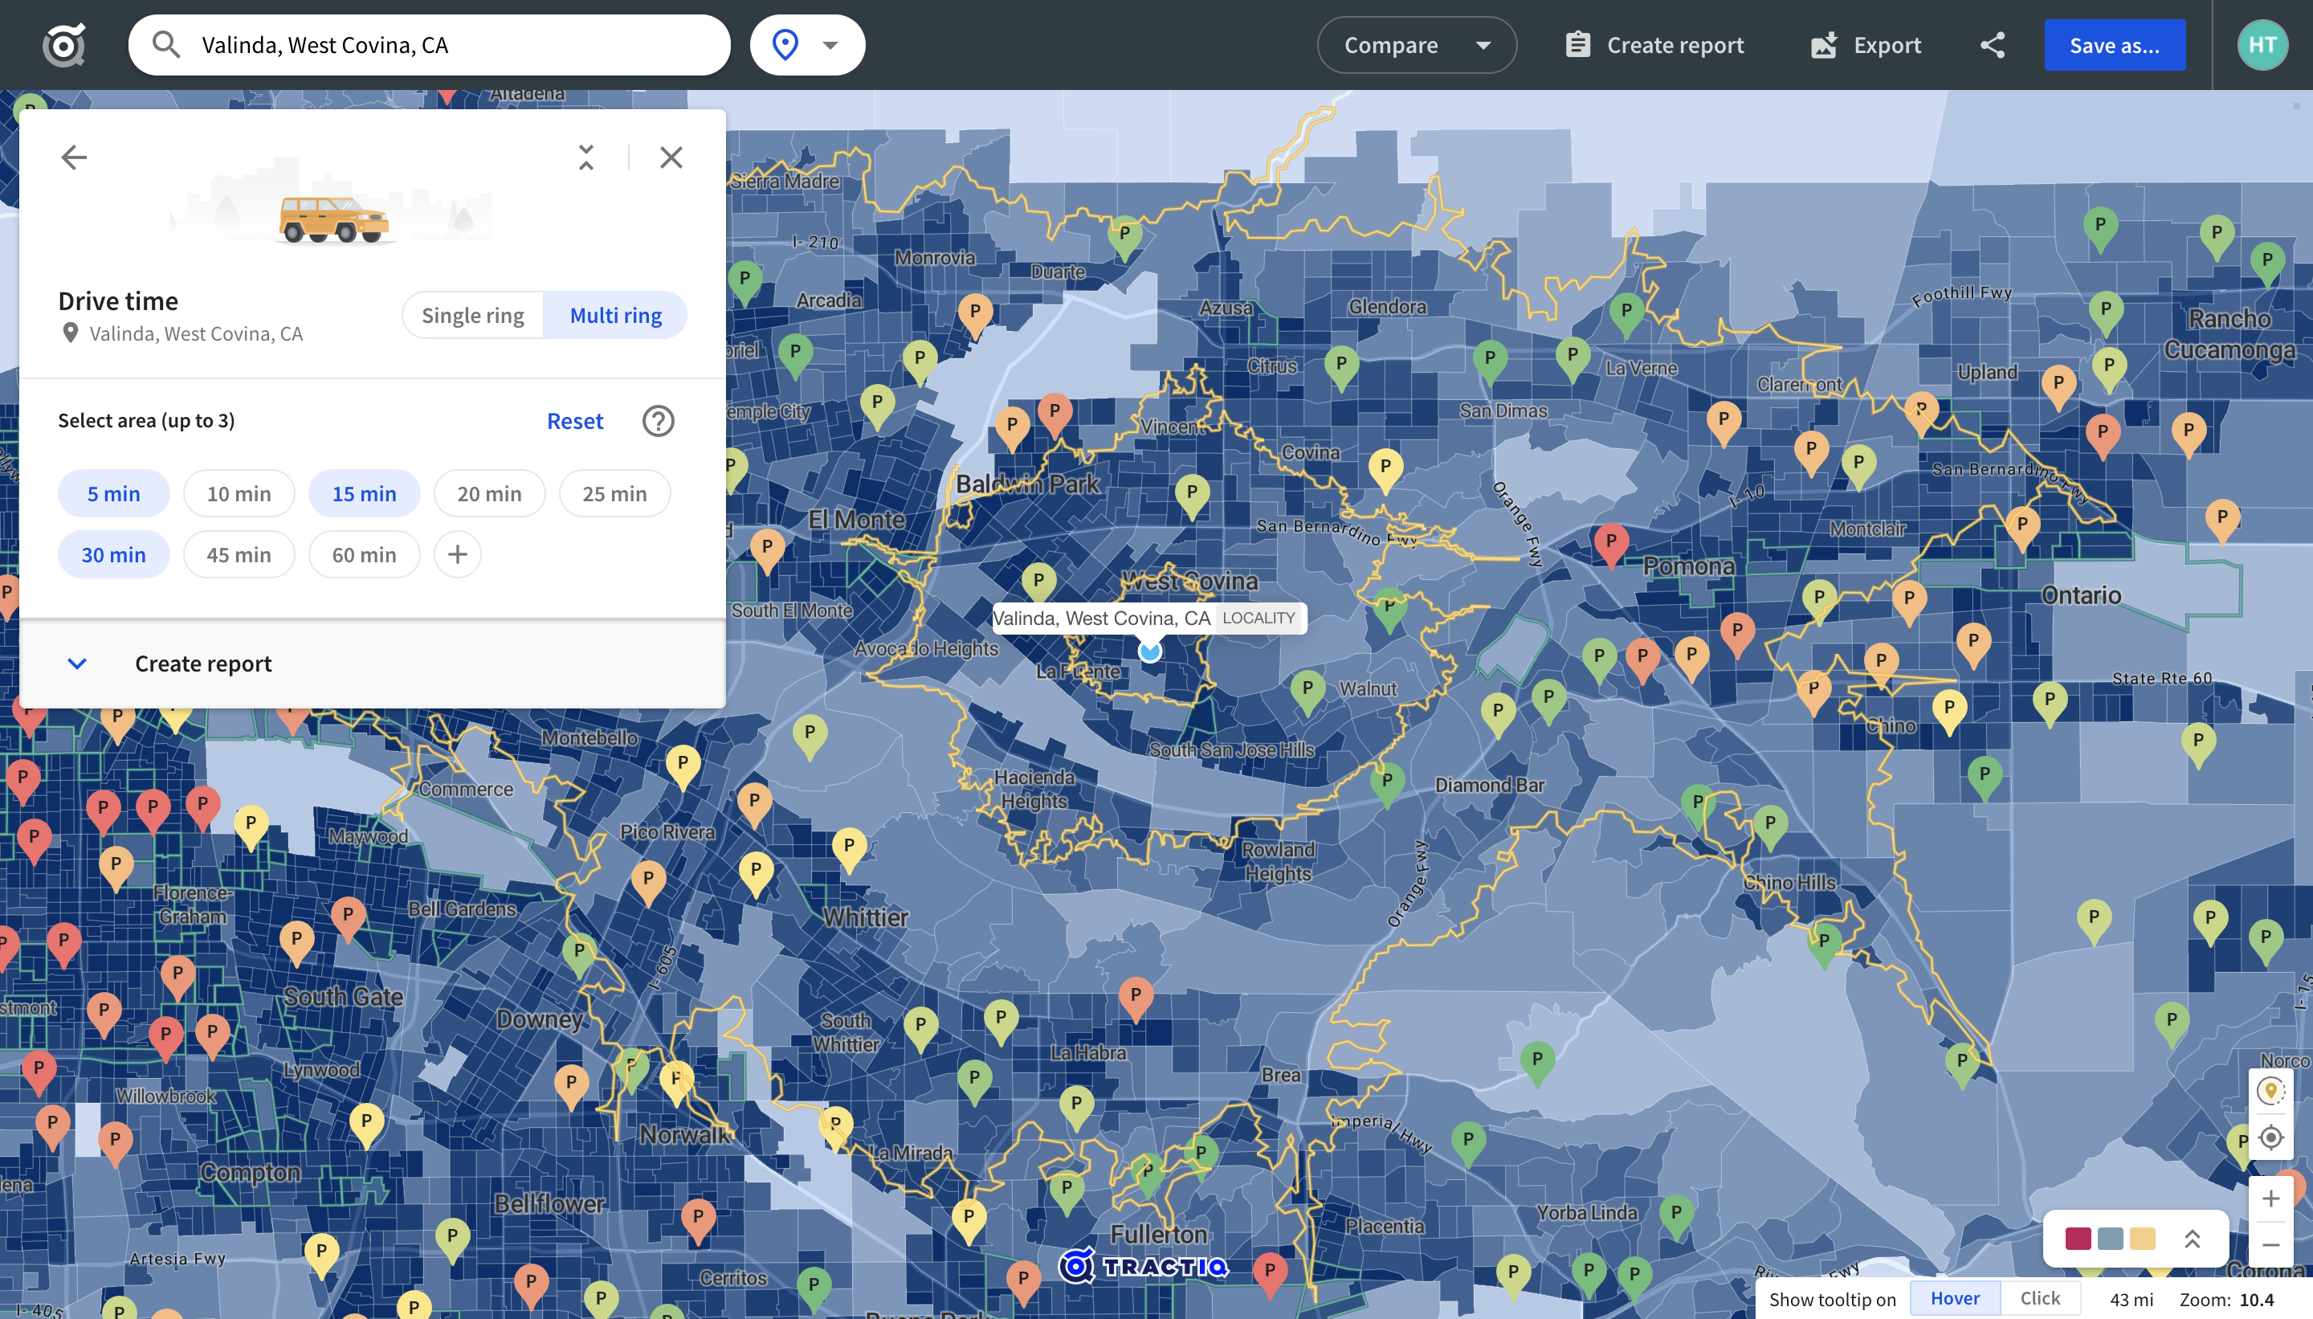Switch to Multi ring tab
This screenshot has height=1319, width=2313.
(x=616, y=315)
